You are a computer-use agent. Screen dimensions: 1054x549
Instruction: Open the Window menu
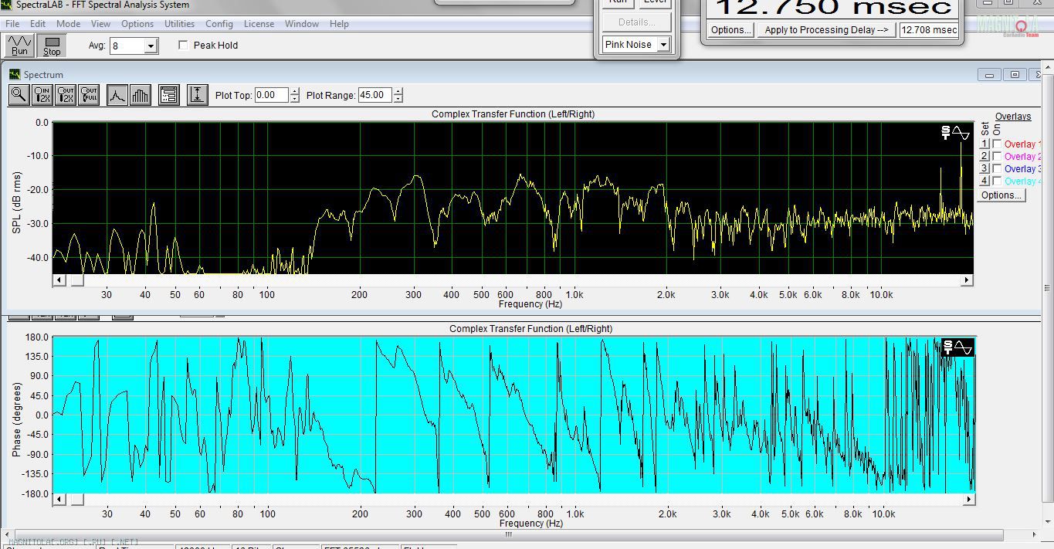pyautogui.click(x=302, y=24)
